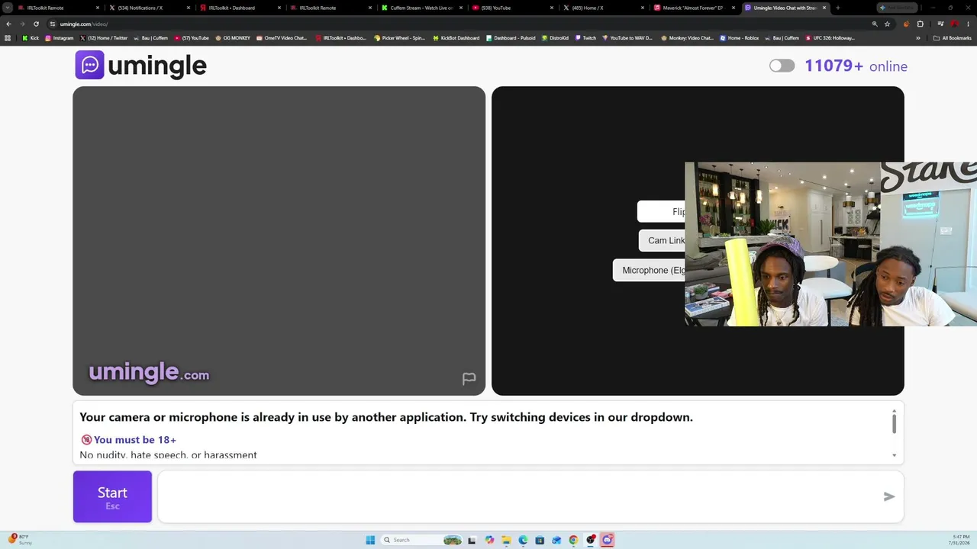
Task: Open the YouTube to WAV bookmark
Action: [x=627, y=38]
